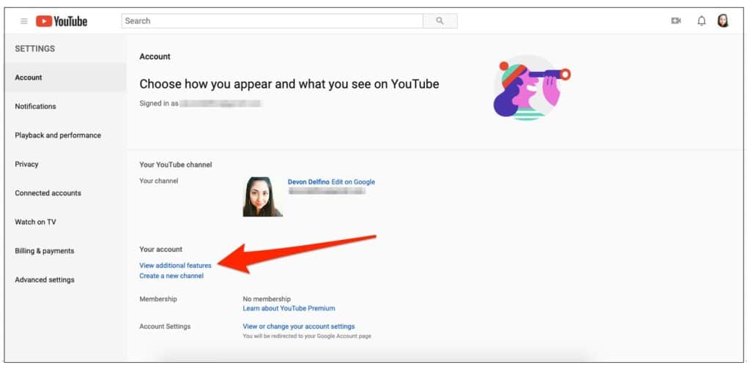Go to YouTube home via logo

62,21
